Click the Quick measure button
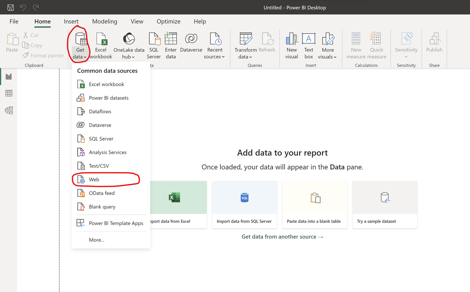470x292 pixels. [377, 46]
